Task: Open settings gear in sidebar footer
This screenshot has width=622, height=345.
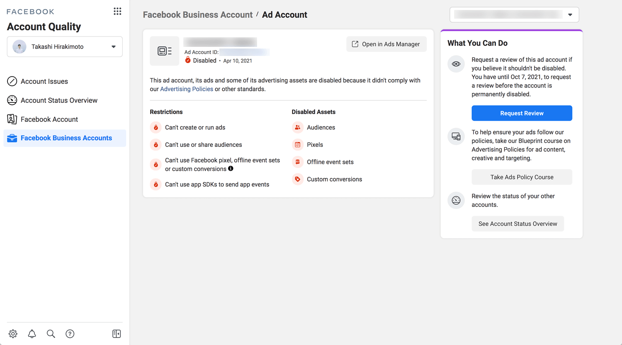Action: 13,334
